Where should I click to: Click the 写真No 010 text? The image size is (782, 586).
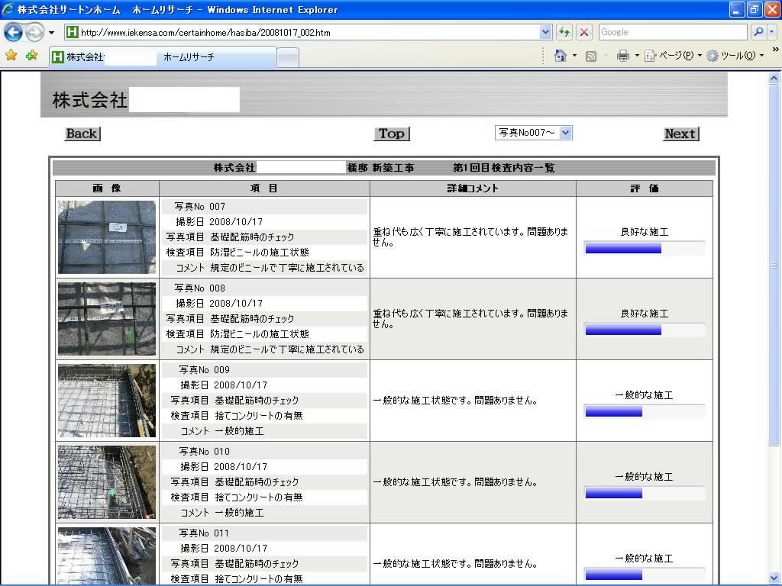[204, 452]
